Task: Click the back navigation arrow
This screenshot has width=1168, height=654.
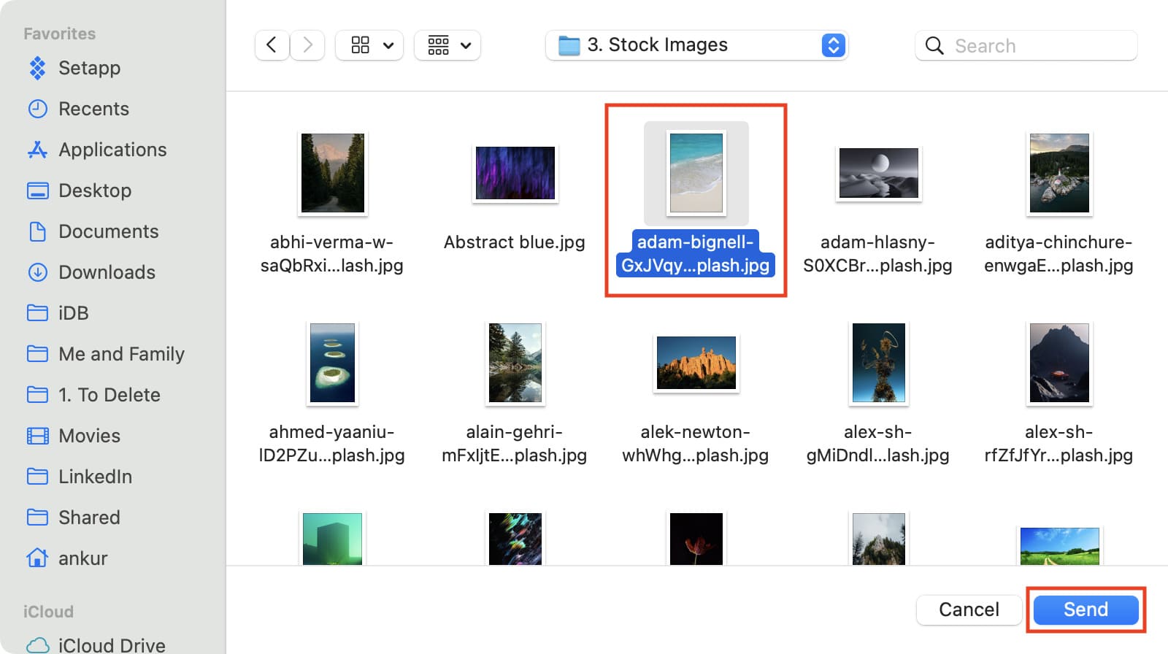Action: tap(272, 45)
